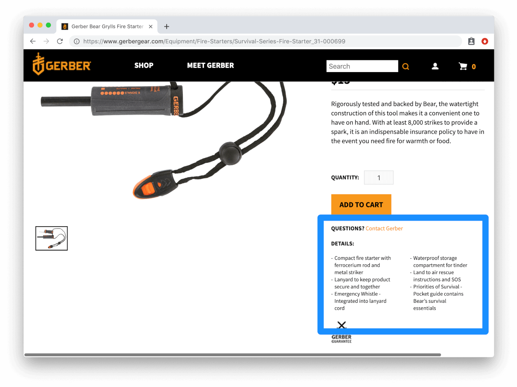Click the ADD TO CART button
This screenshot has width=517, height=387.
(x=361, y=204)
